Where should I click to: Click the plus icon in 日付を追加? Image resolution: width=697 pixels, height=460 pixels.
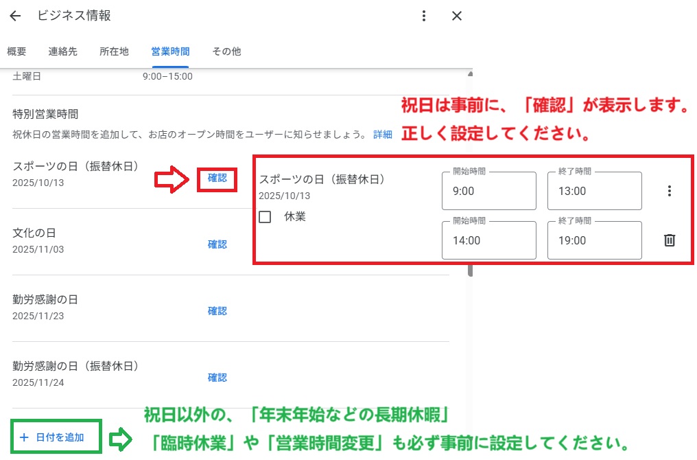[25, 437]
